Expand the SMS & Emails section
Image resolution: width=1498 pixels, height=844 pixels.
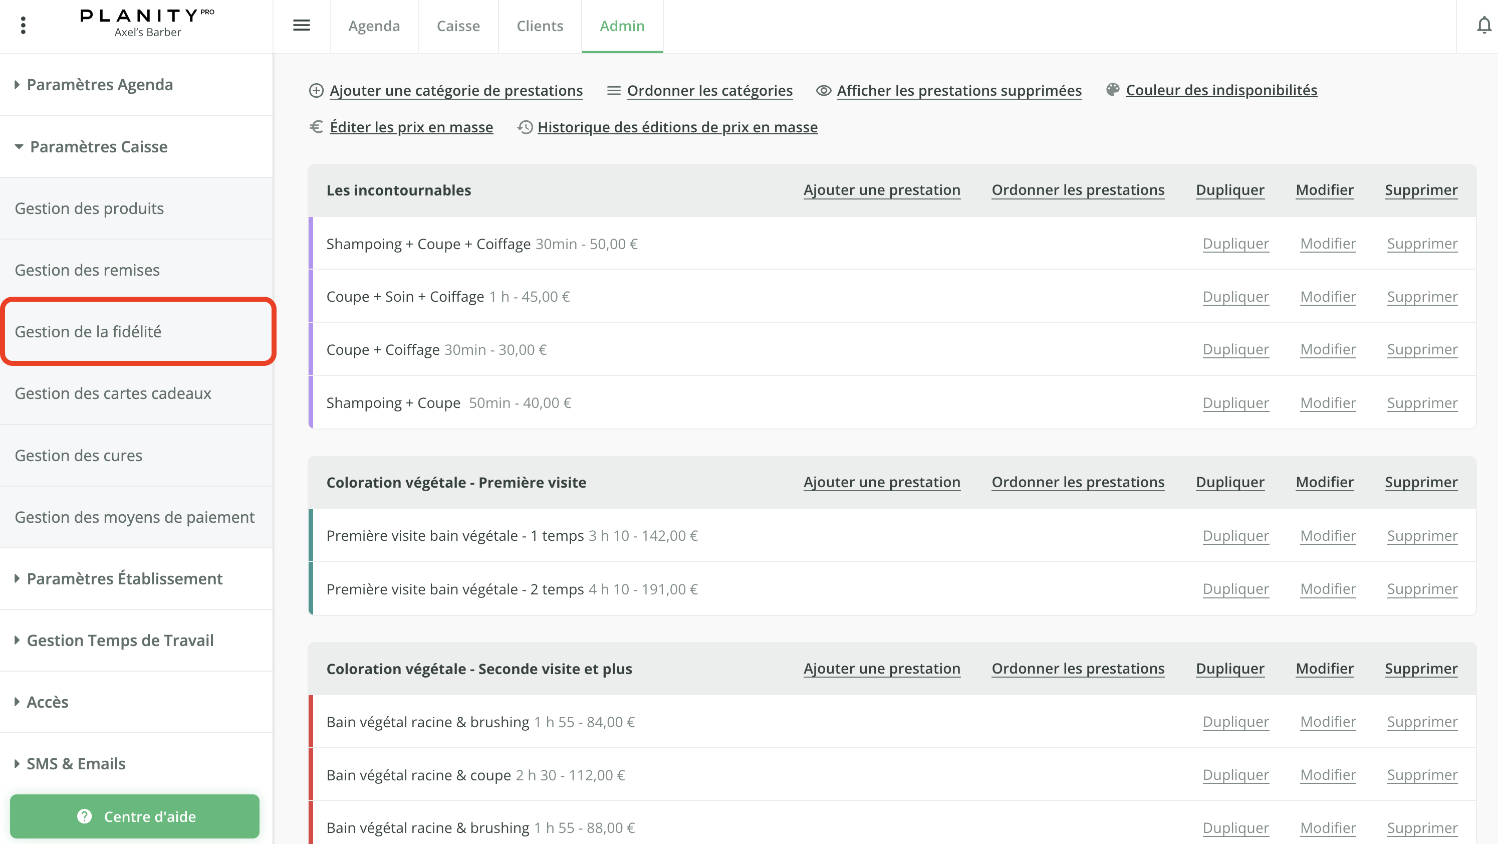(x=76, y=763)
